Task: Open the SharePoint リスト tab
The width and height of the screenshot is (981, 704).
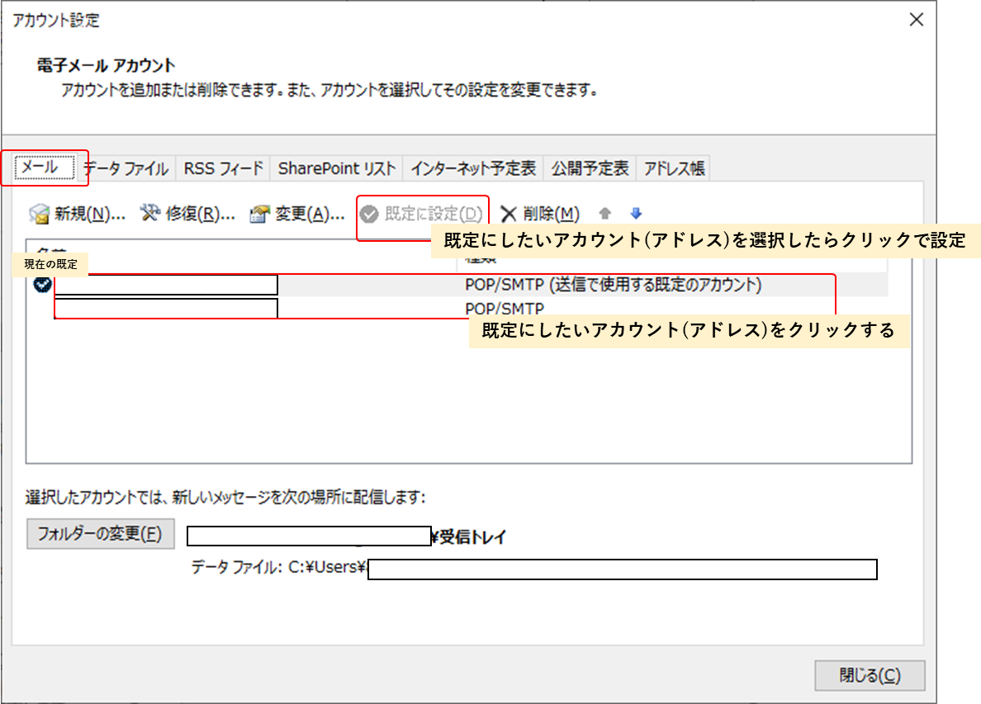Action: (x=337, y=168)
